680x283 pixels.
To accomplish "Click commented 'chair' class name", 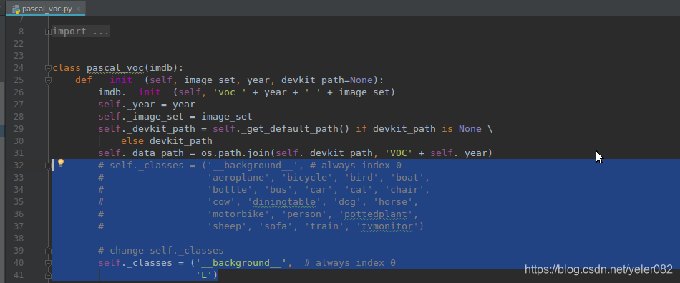I will (x=407, y=190).
